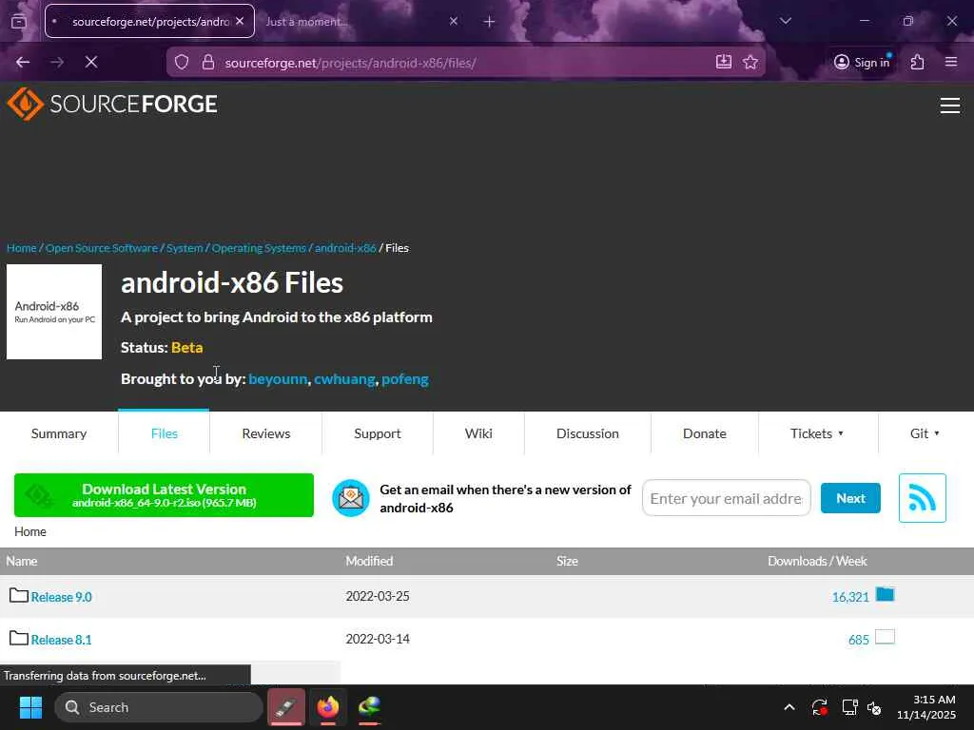
Task: Open the Summary tab
Action: tap(59, 433)
